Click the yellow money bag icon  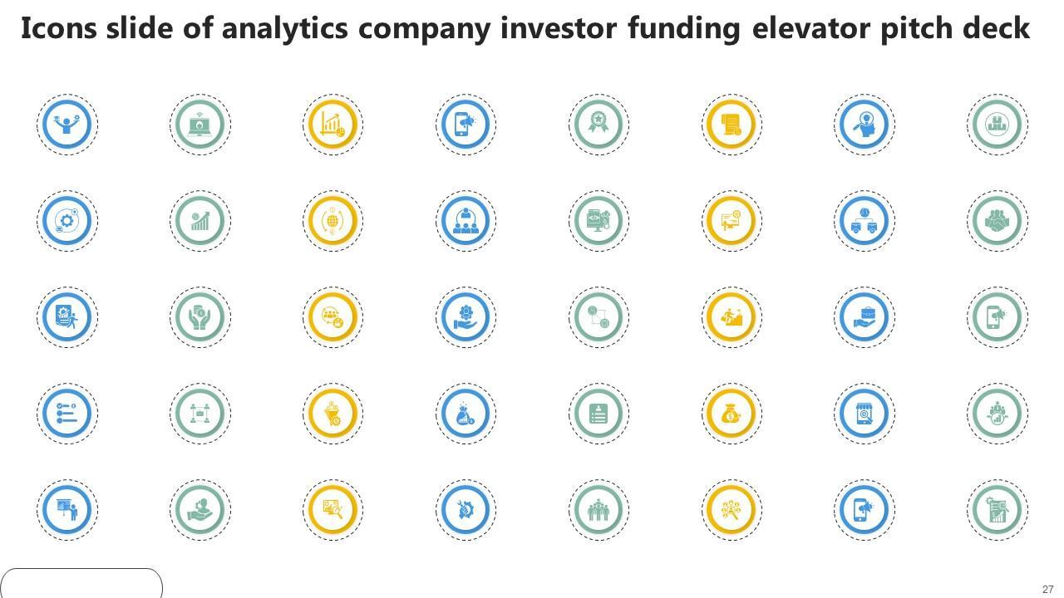tap(731, 413)
